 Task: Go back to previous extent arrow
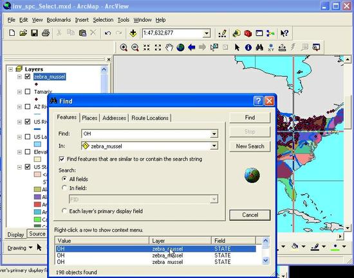192,48
